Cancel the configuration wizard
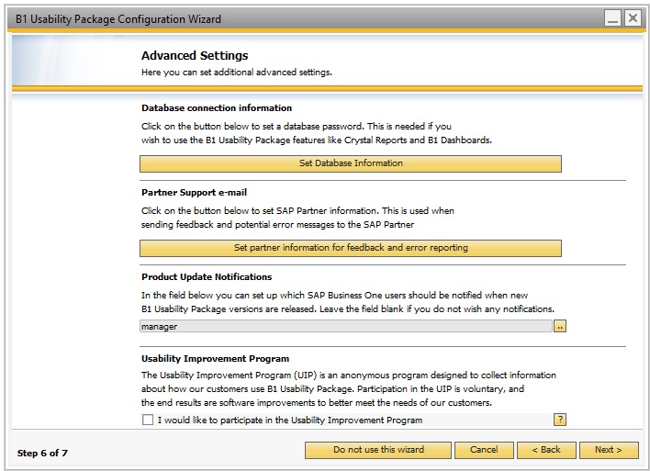The height and width of the screenshot is (471, 650). point(484,450)
